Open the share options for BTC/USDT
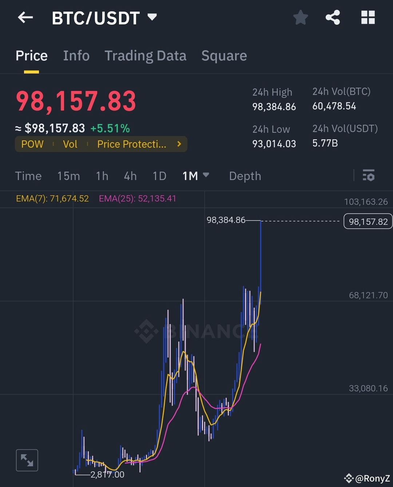Screen dimensions: 393x487 [x=332, y=17]
